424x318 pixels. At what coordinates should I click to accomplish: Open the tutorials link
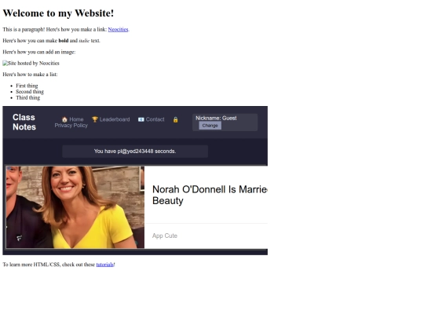pyautogui.click(x=104, y=265)
